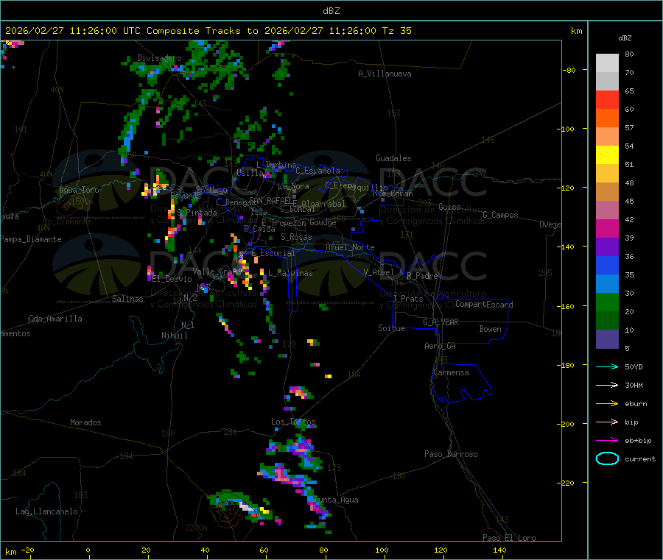The height and width of the screenshot is (560, 663).
Task: Click the -80 tick on the right axis
Action: (569, 70)
